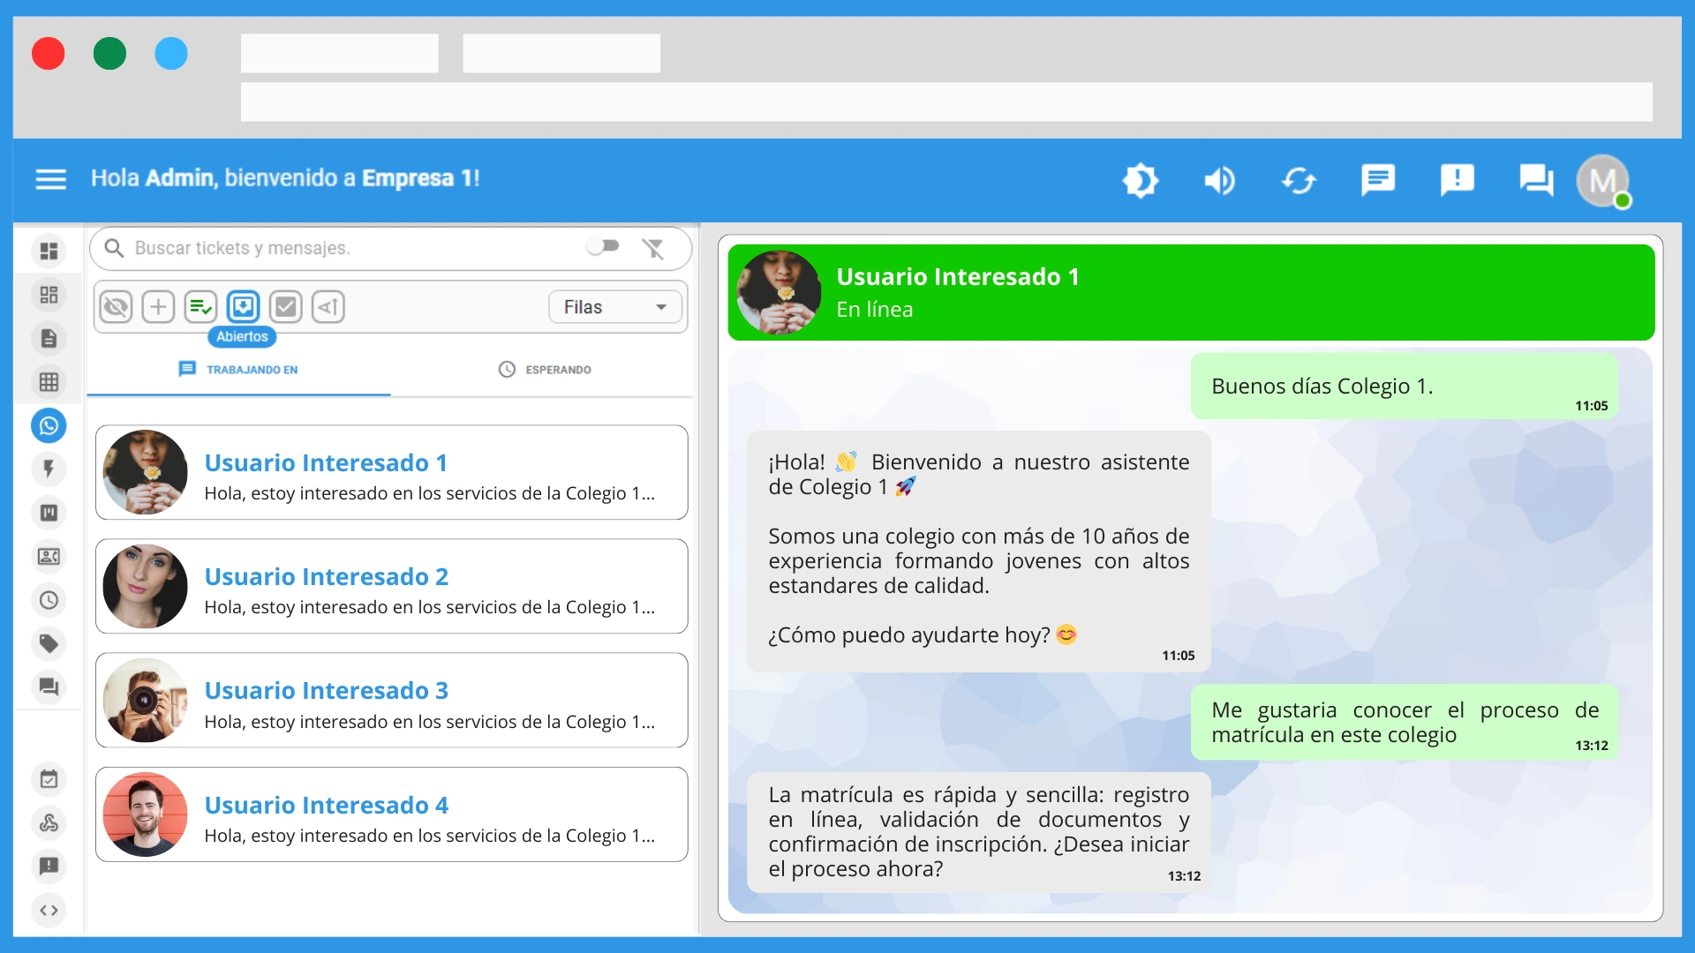Select the dashboard icon in the left sidebar
1695x953 pixels.
click(x=49, y=251)
